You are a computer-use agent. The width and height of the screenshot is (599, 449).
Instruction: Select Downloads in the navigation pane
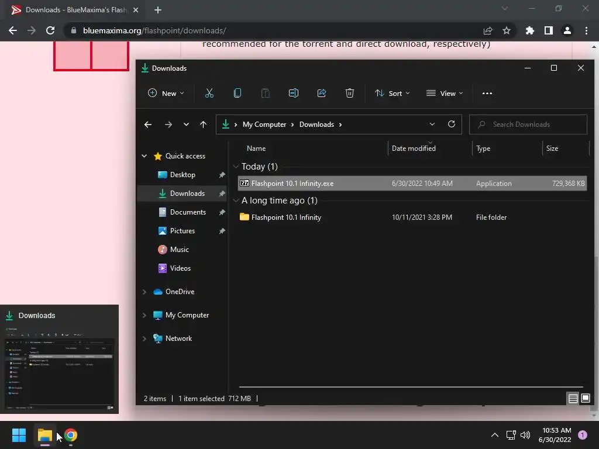183,193
